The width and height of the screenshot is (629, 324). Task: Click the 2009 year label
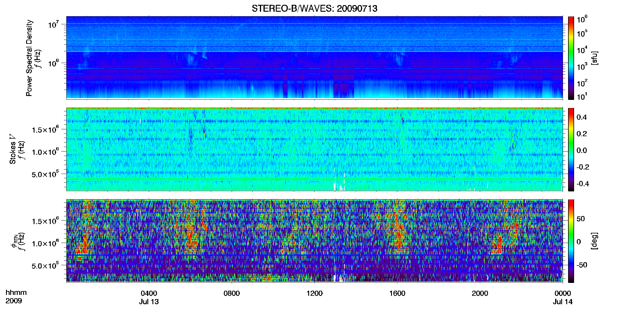pyautogui.click(x=14, y=301)
